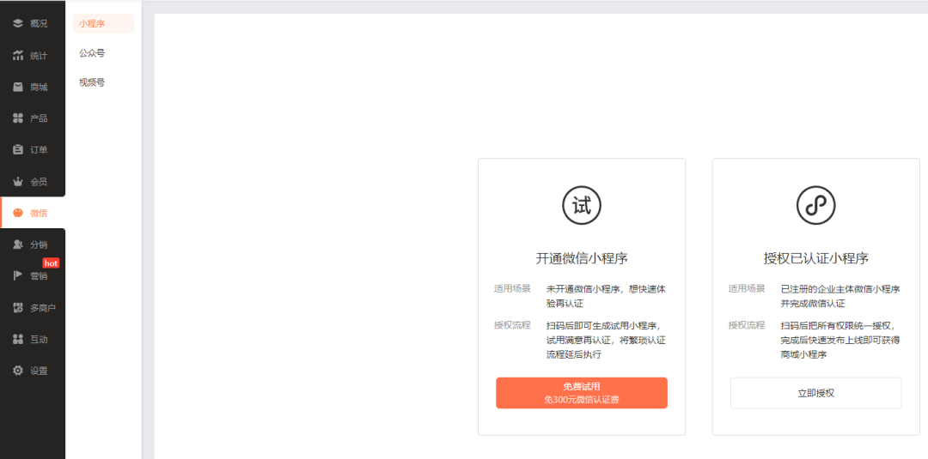Click the 商城 mall icon
This screenshot has width=928, height=459.
click(x=18, y=87)
